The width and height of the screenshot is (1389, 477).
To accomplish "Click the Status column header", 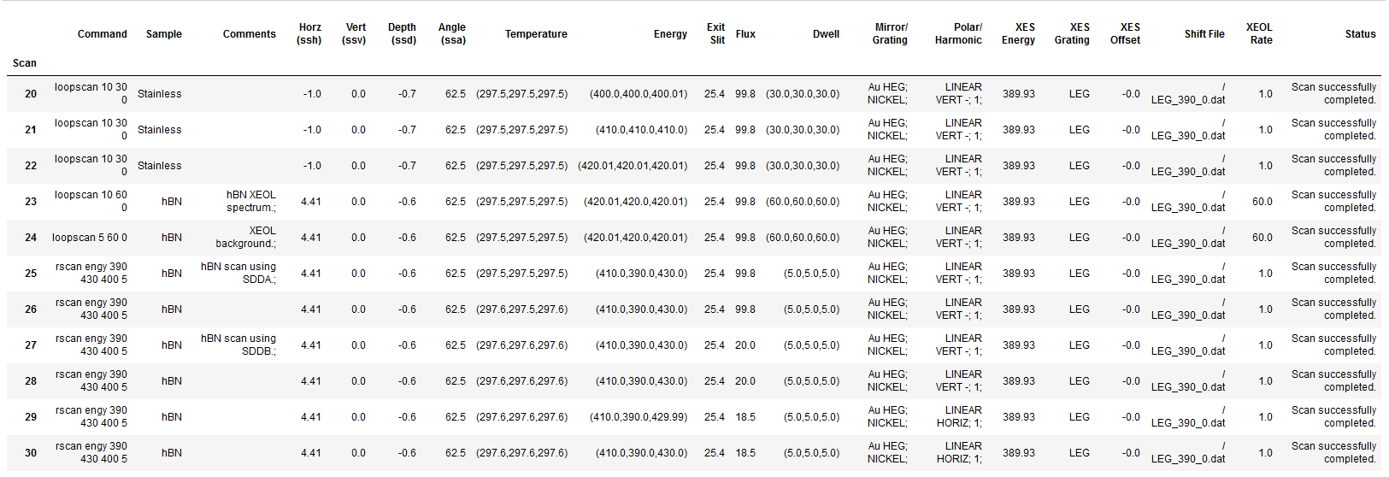I will tap(1360, 34).
